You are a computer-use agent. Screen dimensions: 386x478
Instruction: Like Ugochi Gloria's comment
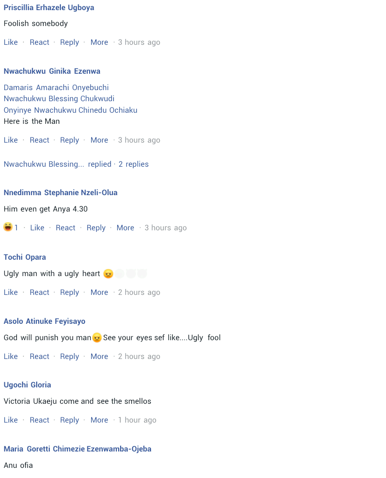(11, 420)
